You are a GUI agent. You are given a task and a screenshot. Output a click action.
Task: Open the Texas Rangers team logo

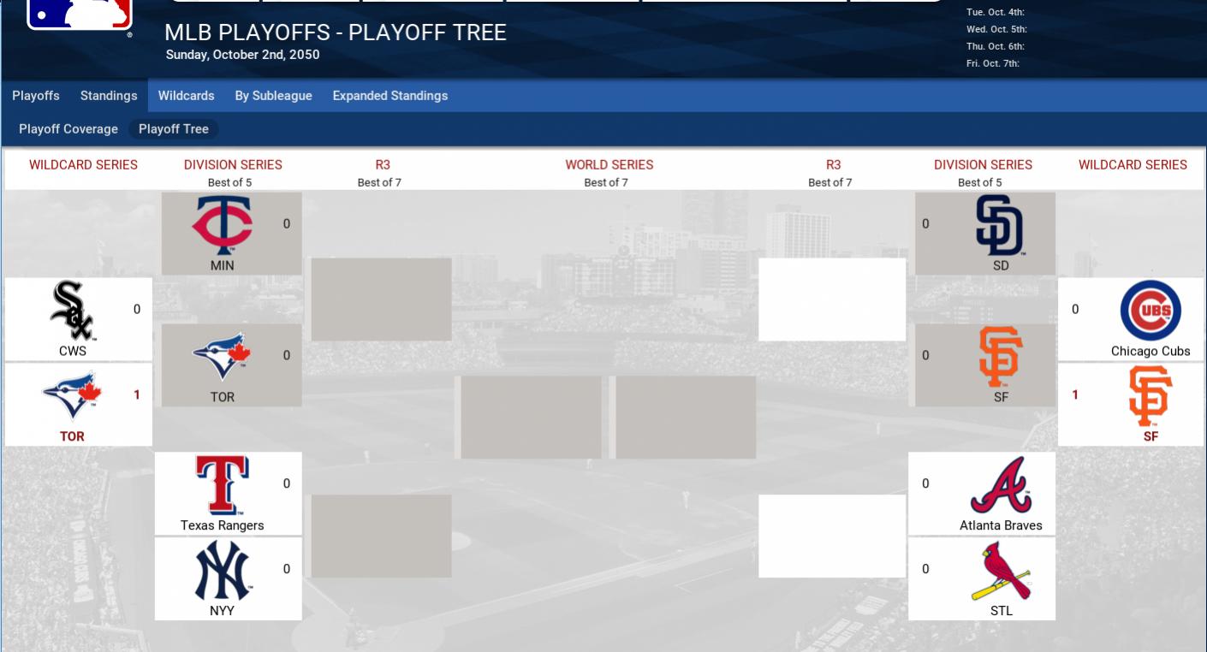pos(222,484)
